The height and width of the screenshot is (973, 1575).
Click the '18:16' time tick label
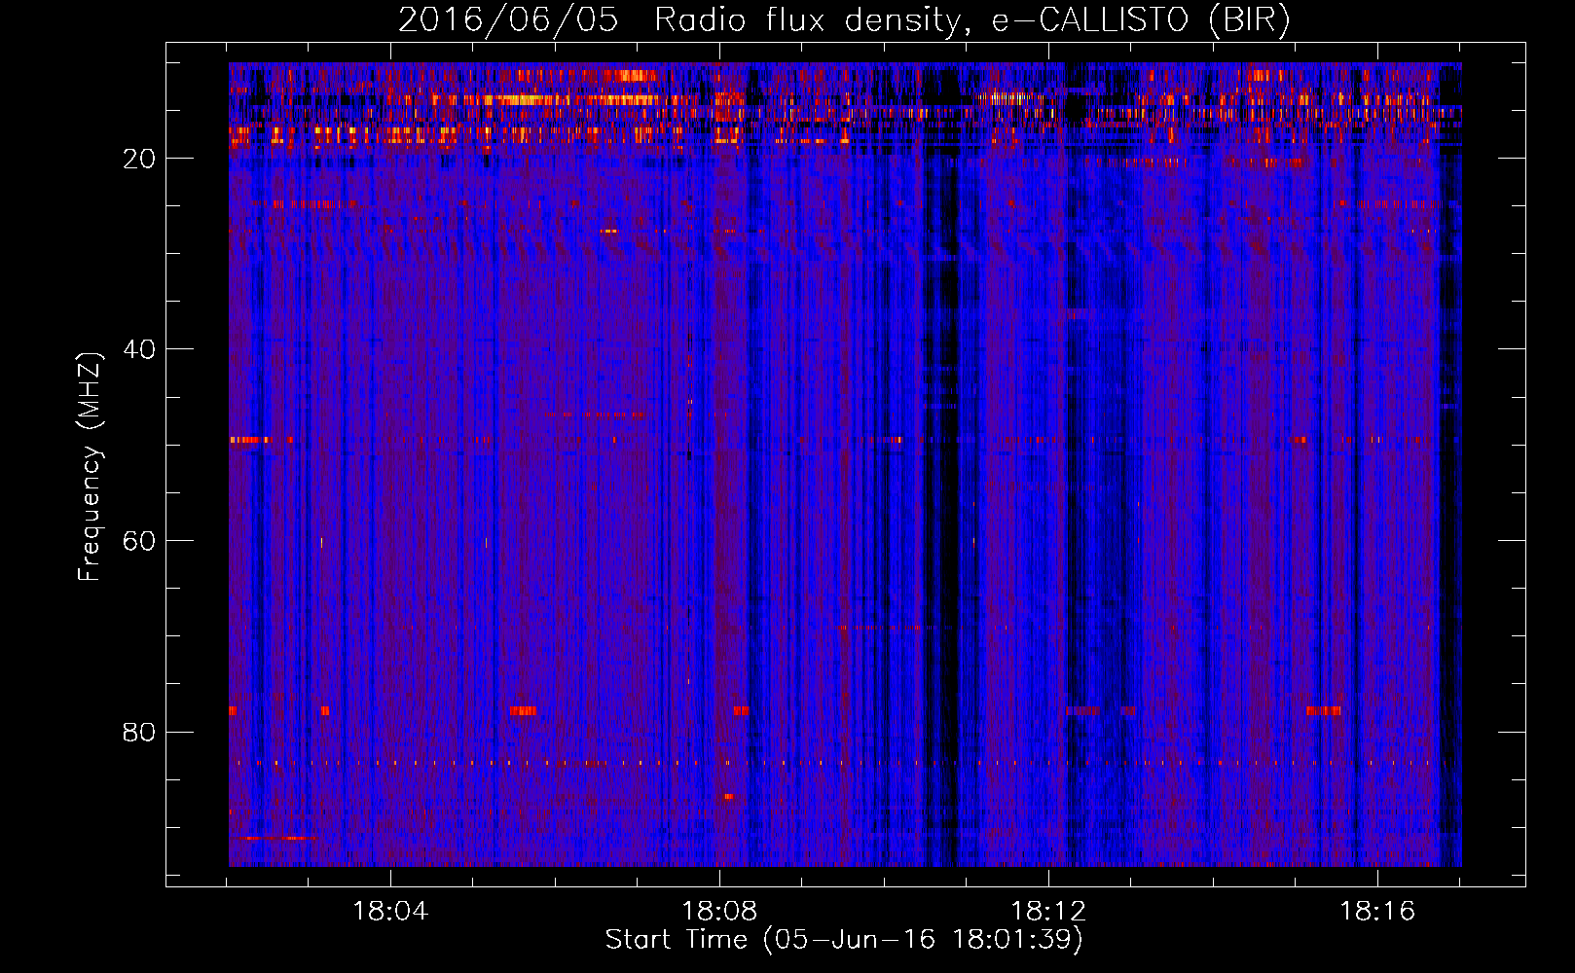coord(1377,912)
